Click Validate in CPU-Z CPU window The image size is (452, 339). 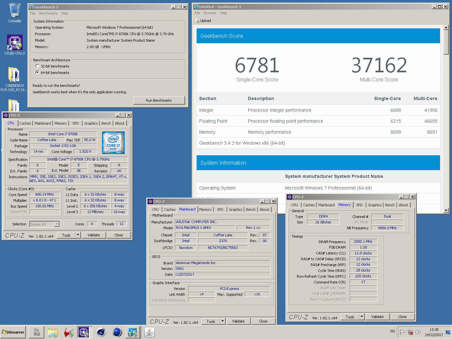pos(94,235)
